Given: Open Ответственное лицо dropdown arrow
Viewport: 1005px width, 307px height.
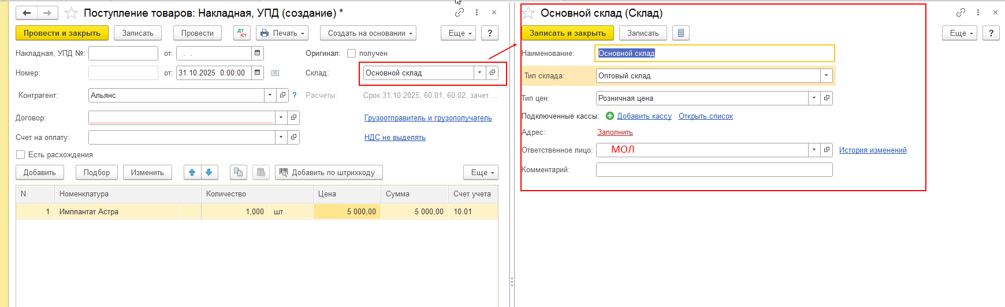Looking at the screenshot, I should coord(814,150).
